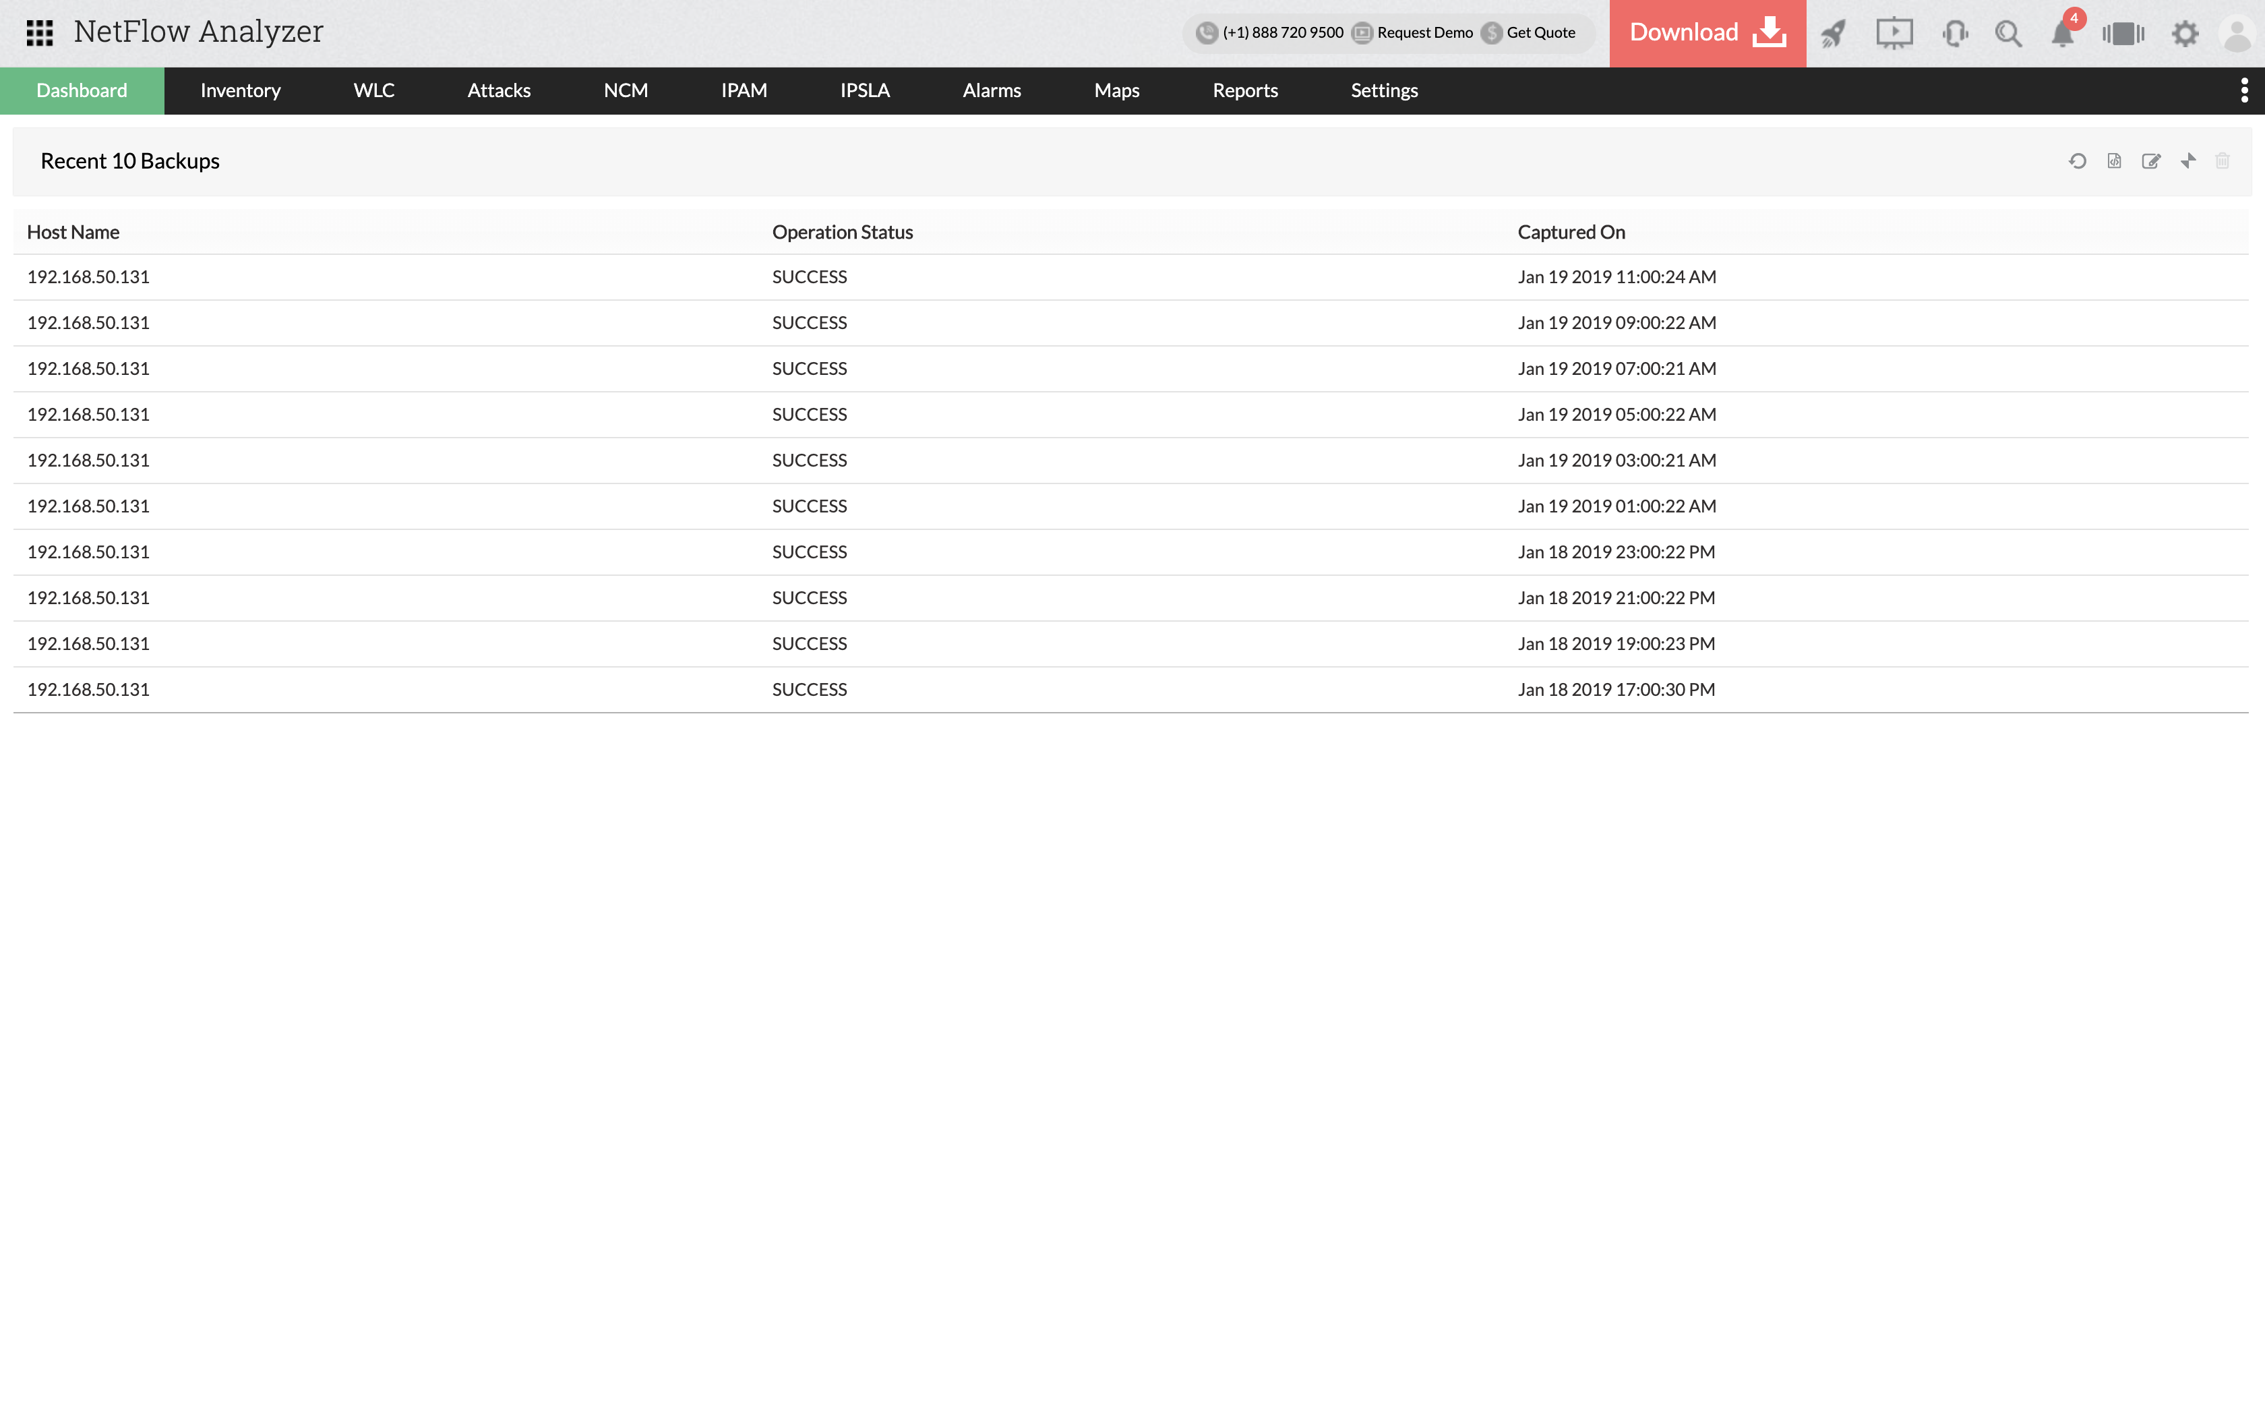Open the Reports tab

[1245, 90]
